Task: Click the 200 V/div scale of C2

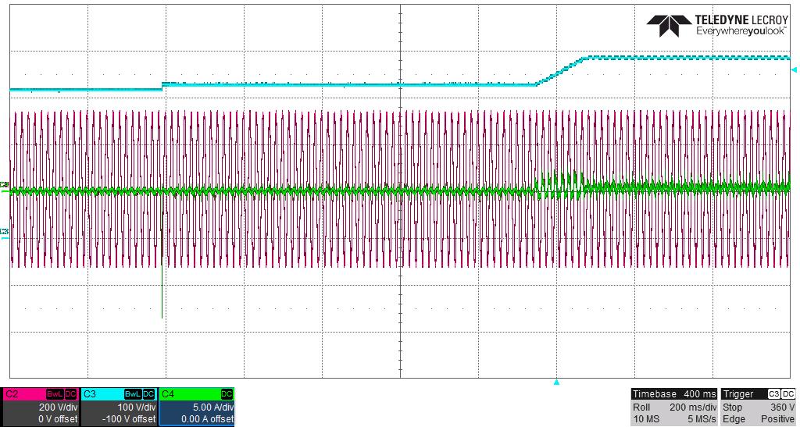Action: click(x=58, y=407)
